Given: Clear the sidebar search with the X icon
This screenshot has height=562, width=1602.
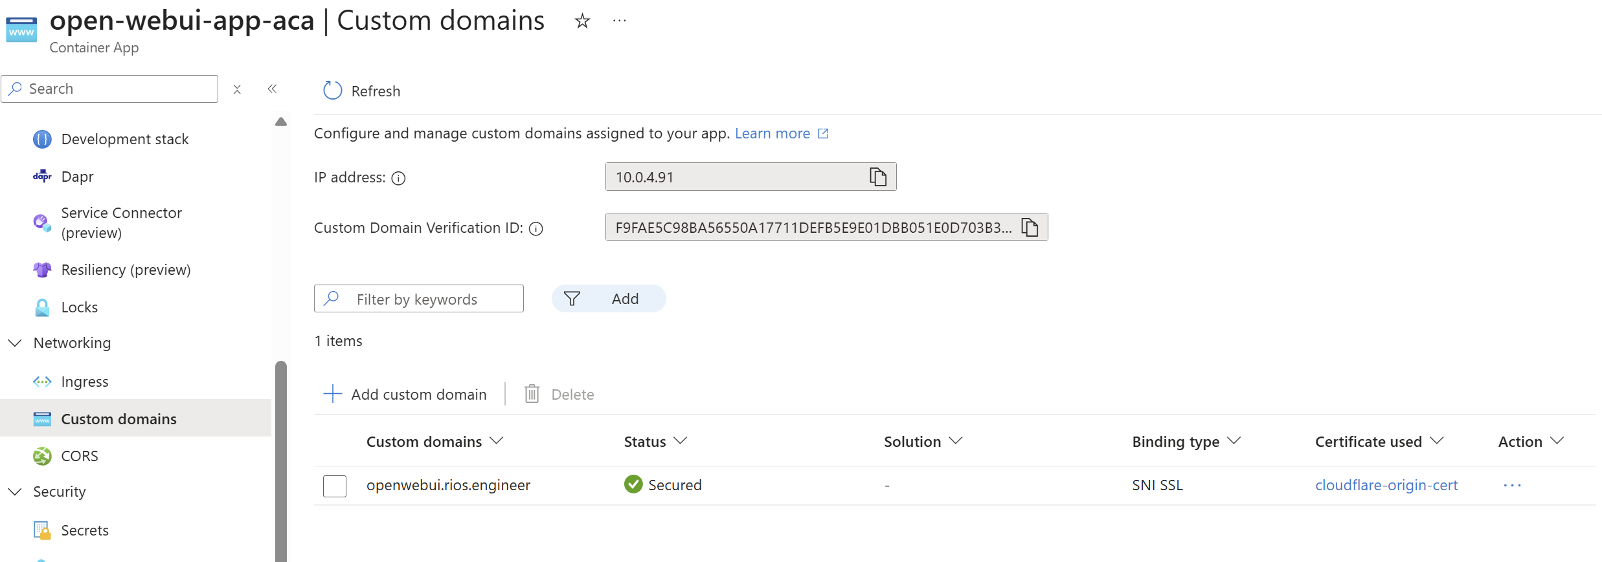Looking at the screenshot, I should (237, 89).
